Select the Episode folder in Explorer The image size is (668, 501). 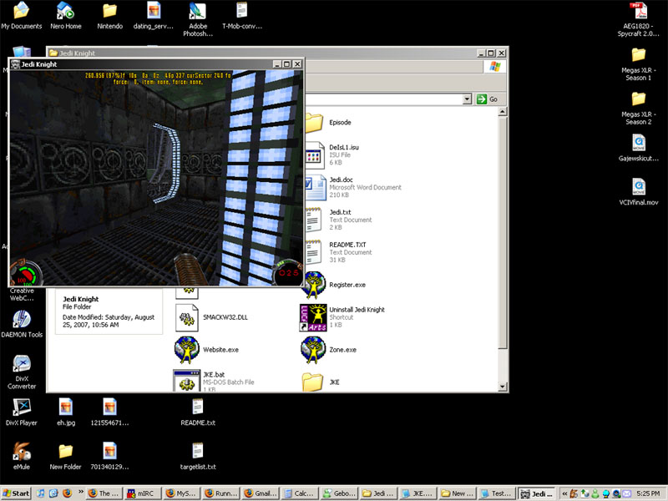click(x=328, y=122)
